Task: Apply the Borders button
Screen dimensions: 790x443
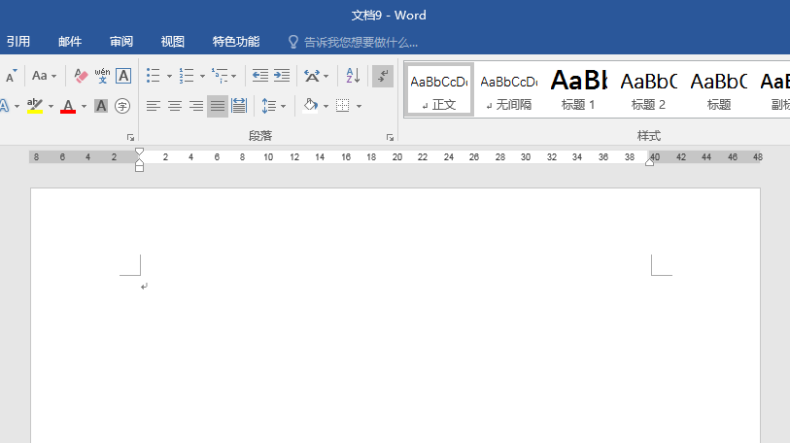Action: [x=343, y=106]
